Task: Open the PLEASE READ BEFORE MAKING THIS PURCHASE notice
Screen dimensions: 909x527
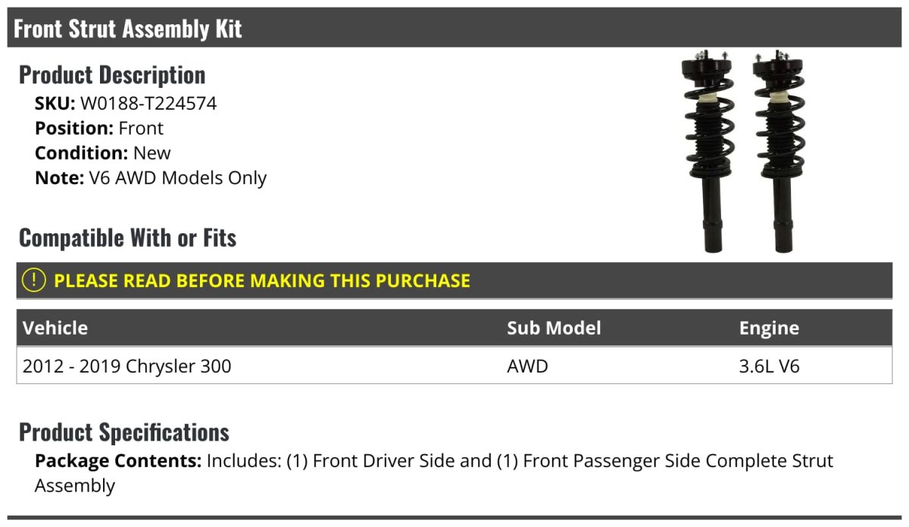Action: coord(262,281)
